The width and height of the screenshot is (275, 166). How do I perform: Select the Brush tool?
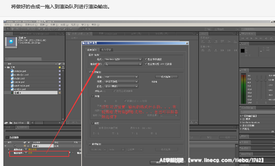55,29
